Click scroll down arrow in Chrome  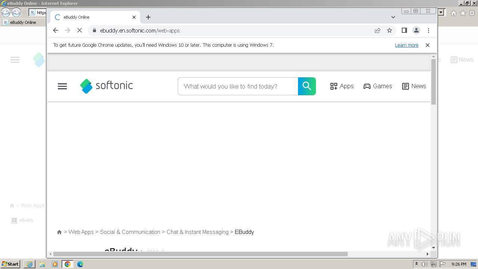(434, 248)
